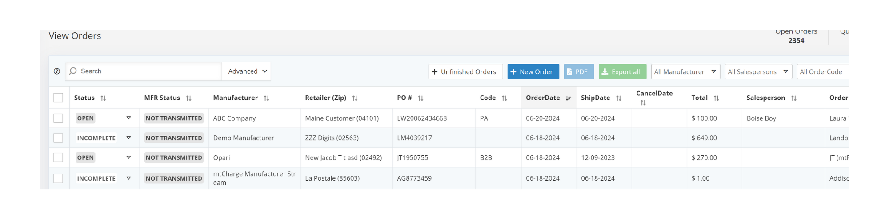Sort by ShipDate column icon
The width and height of the screenshot is (889, 224).
coord(618,98)
